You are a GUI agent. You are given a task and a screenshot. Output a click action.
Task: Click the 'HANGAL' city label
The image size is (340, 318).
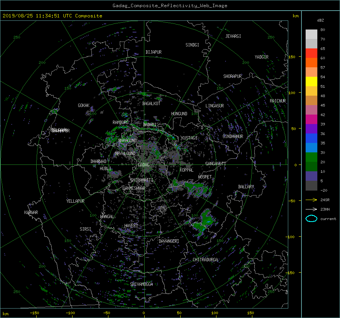107,217
